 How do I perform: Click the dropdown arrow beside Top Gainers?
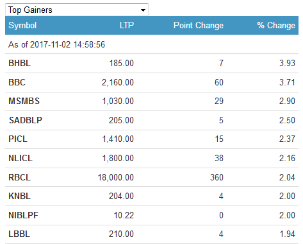(143, 10)
